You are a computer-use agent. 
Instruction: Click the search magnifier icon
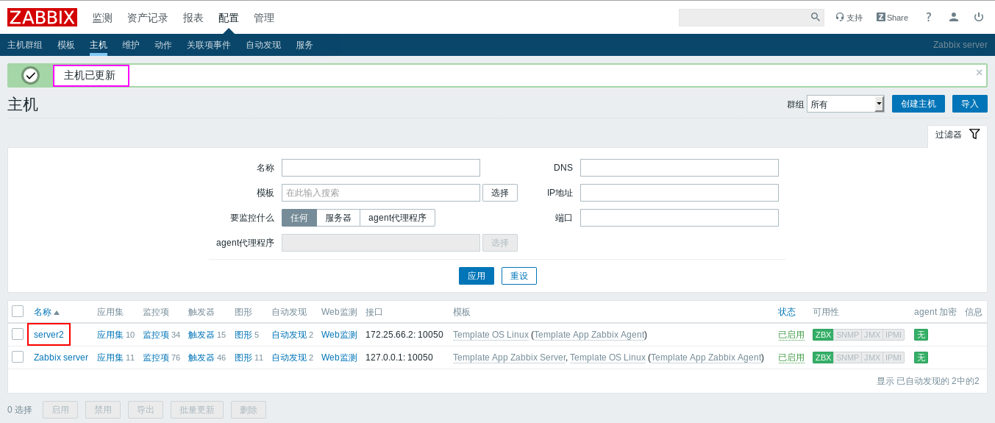(816, 17)
